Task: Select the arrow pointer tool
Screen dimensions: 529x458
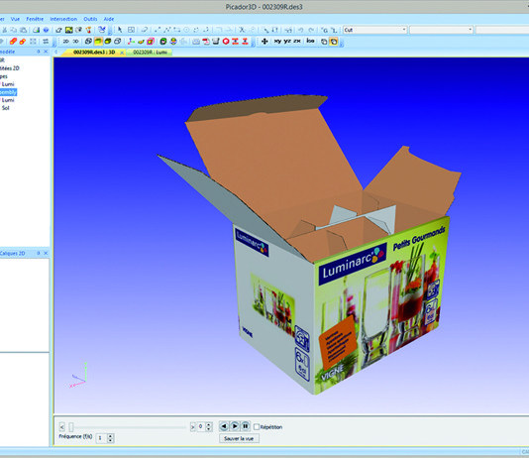Action: (x=120, y=30)
